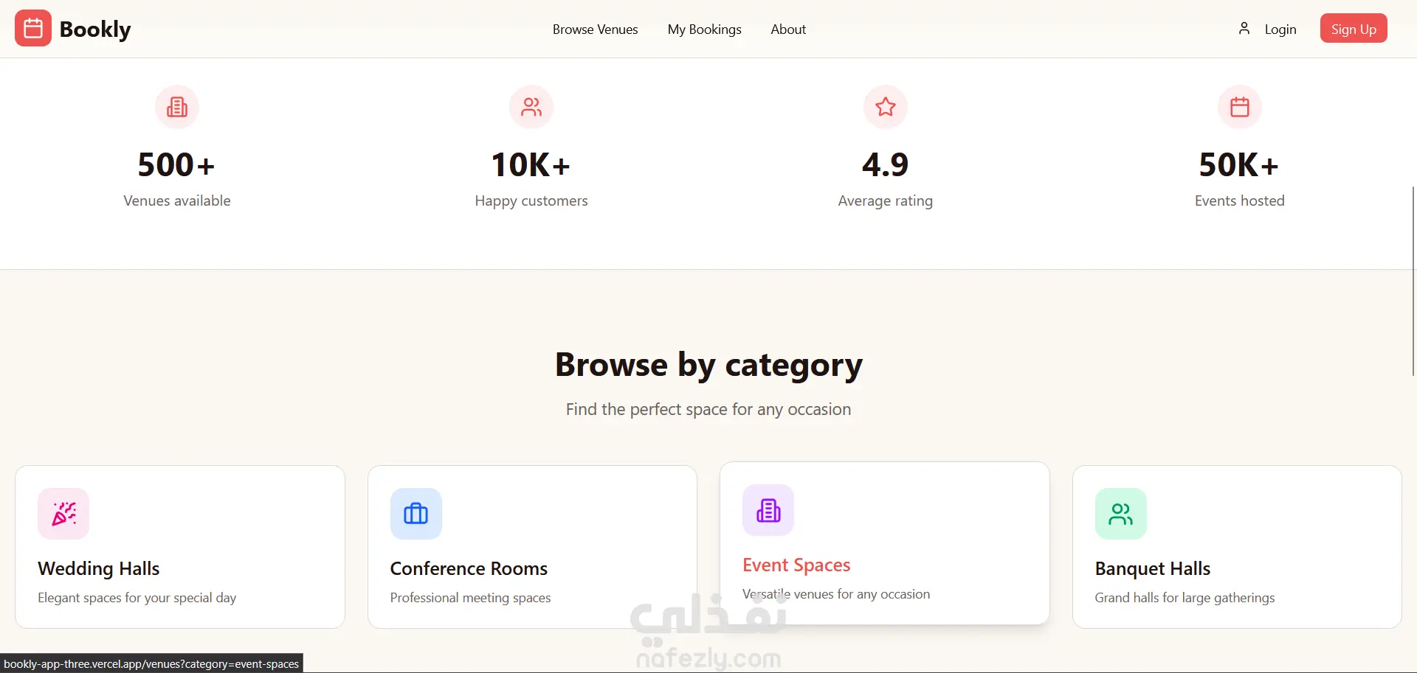Click the Bookly brand name text

point(95,29)
